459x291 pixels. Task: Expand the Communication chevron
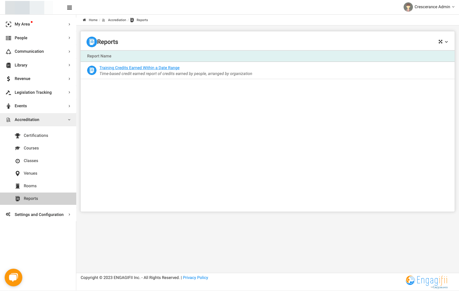pos(69,52)
